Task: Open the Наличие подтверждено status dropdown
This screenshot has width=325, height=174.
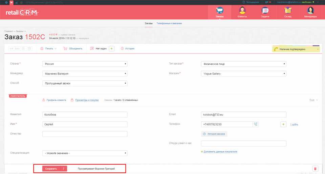Action: coord(296,49)
